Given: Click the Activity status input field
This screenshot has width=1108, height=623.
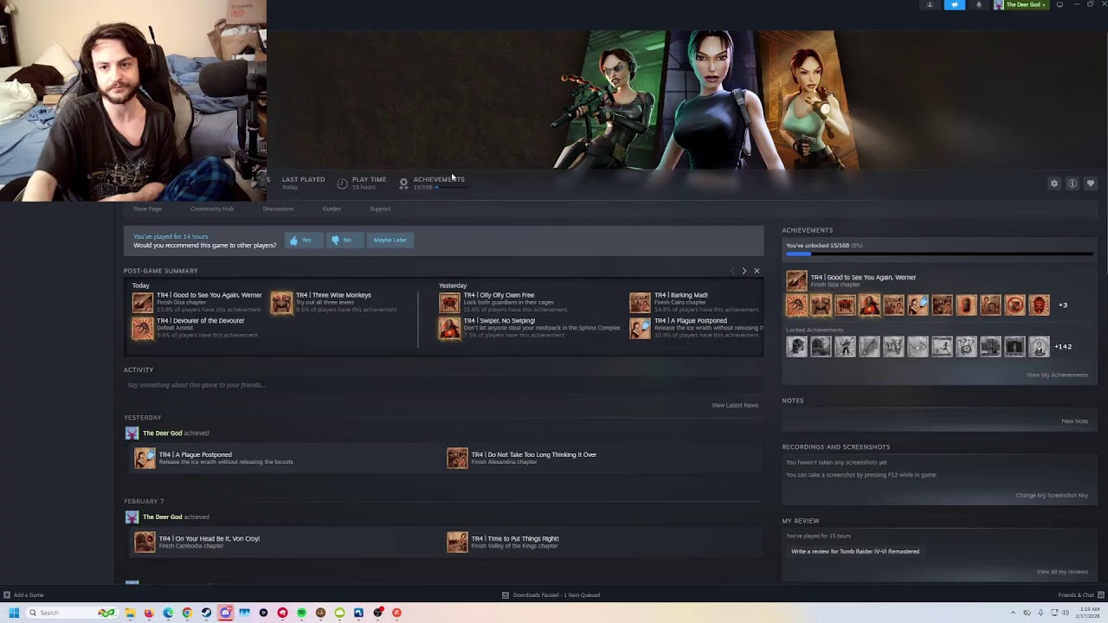Looking at the screenshot, I should (x=442, y=385).
